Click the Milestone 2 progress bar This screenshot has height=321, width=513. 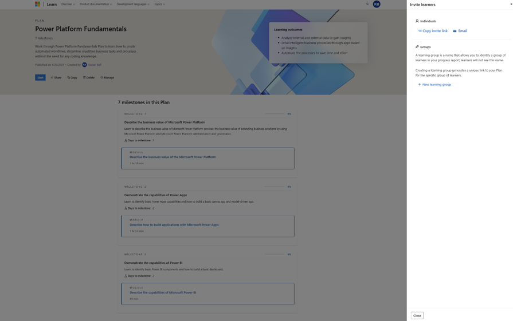(x=275, y=187)
